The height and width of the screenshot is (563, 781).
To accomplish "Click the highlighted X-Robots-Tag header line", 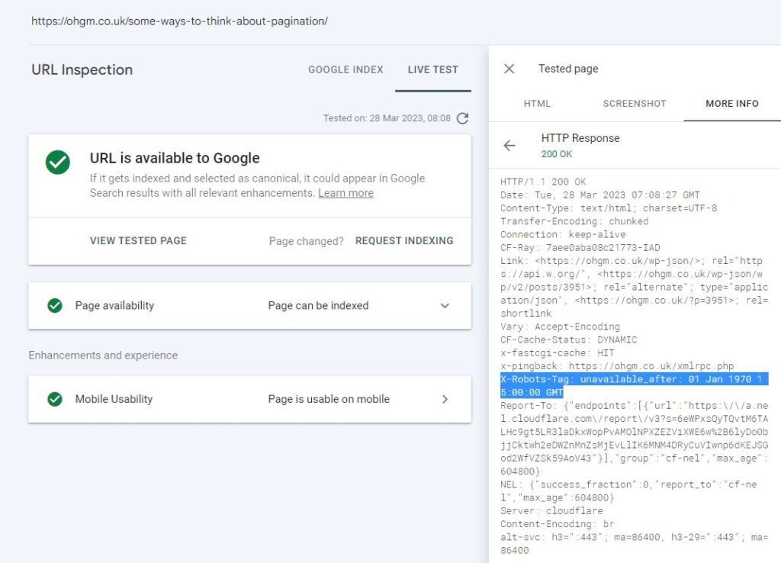I will (x=634, y=385).
